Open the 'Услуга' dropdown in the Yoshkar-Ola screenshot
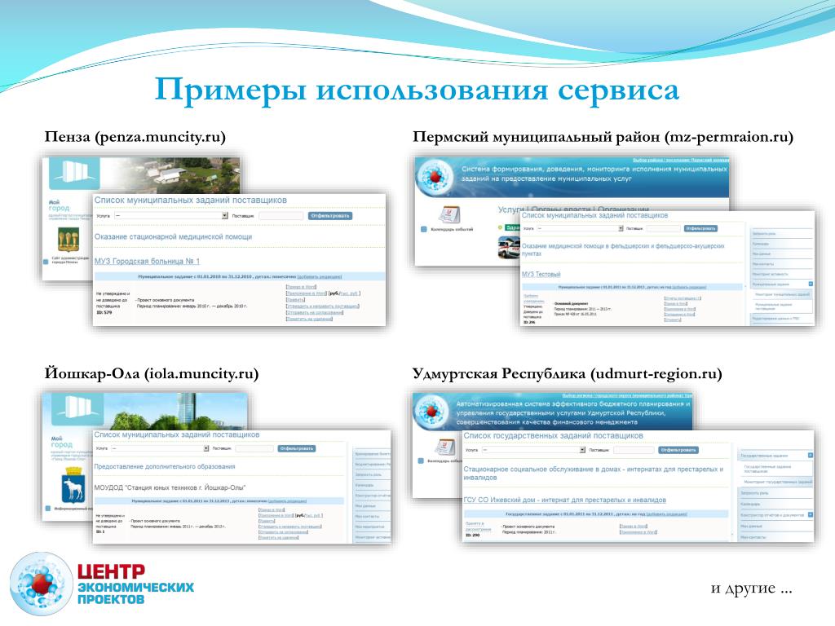The image size is (835, 626). (161, 449)
